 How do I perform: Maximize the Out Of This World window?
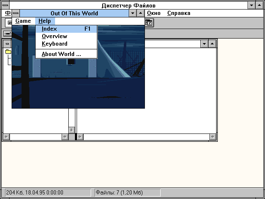141,13
